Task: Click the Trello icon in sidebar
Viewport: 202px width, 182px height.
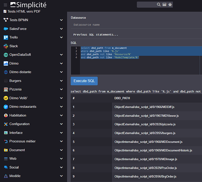Action: [6, 37]
